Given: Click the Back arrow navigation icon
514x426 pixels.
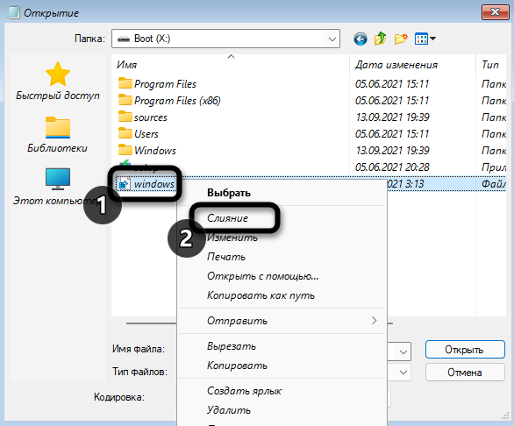Looking at the screenshot, I should pos(361,39).
